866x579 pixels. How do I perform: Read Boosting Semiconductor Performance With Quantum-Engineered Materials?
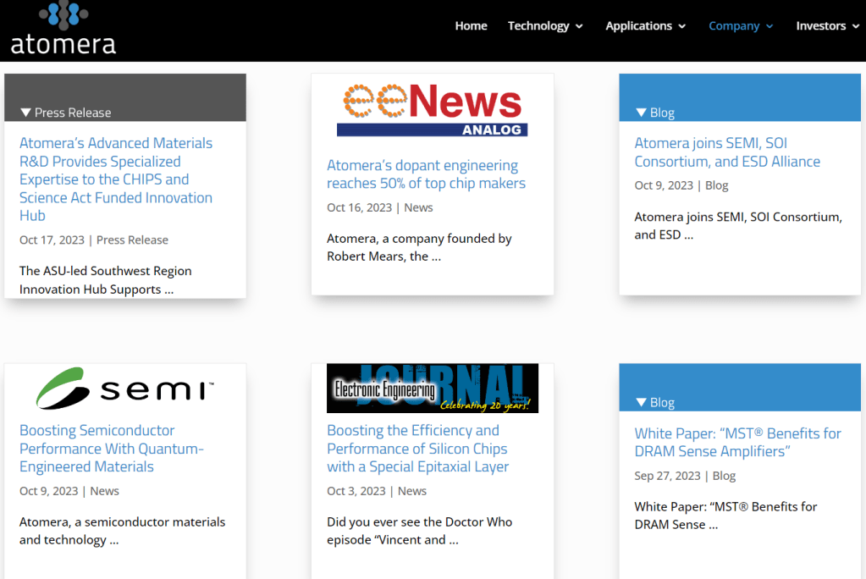(112, 449)
